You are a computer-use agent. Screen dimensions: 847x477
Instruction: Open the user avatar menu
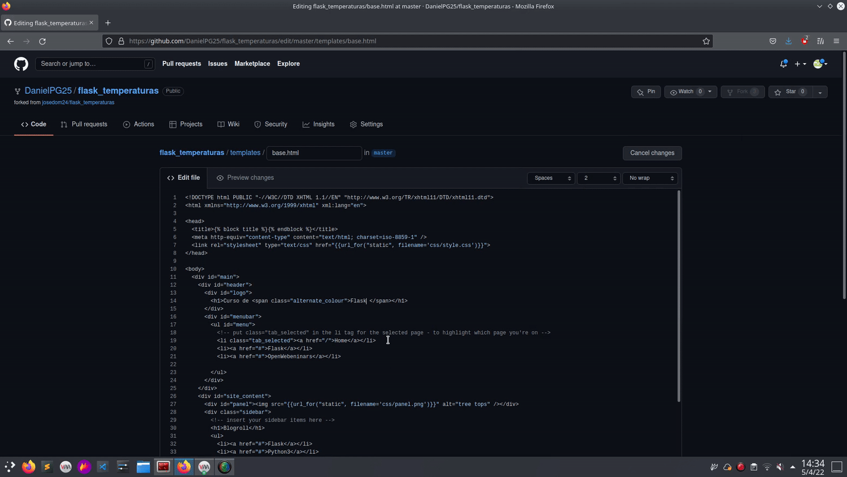[x=820, y=64]
